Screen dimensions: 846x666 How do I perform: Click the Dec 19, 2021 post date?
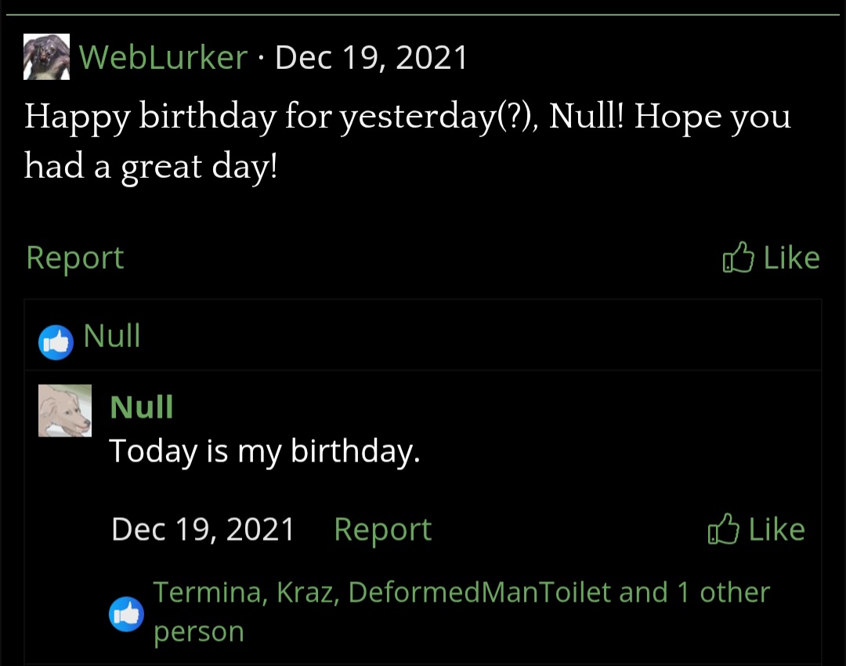tap(371, 57)
